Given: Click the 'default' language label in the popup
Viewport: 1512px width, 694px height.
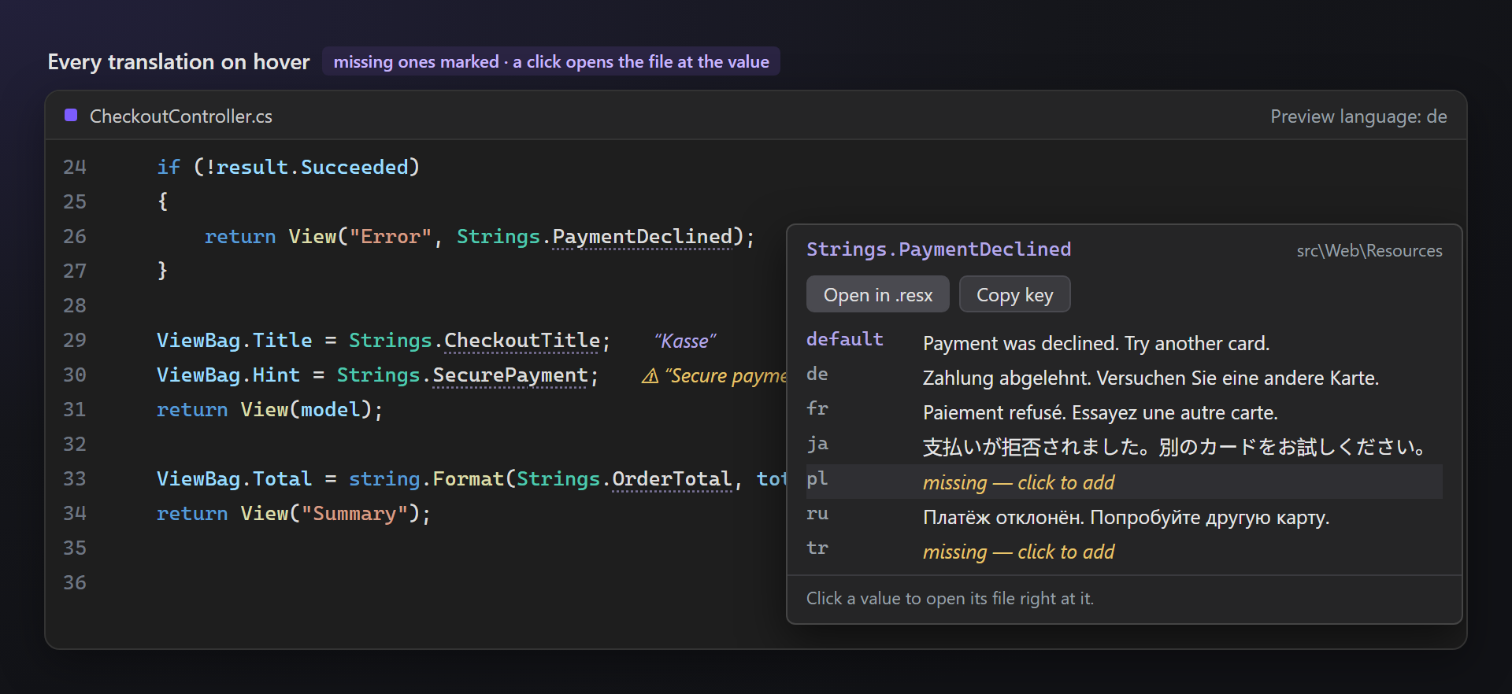Looking at the screenshot, I should 845,339.
